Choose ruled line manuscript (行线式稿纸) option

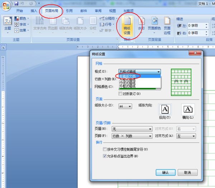pos(140,83)
